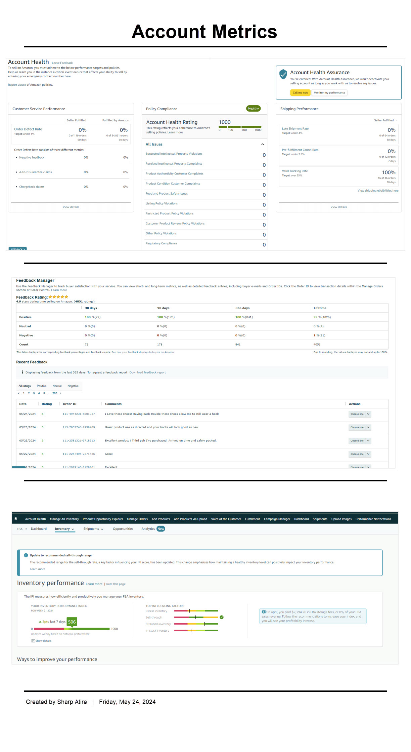The height and width of the screenshot is (752, 411).
Task: Click the Inventory Performance Index score bar
Action: (x=72, y=629)
